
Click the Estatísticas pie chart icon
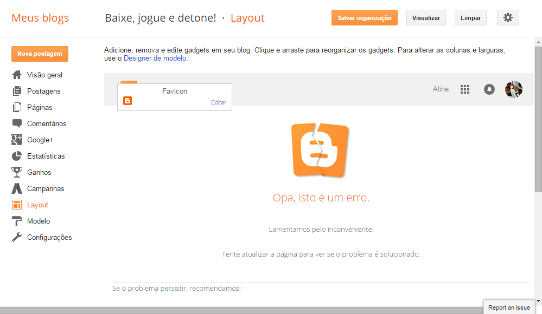click(17, 156)
